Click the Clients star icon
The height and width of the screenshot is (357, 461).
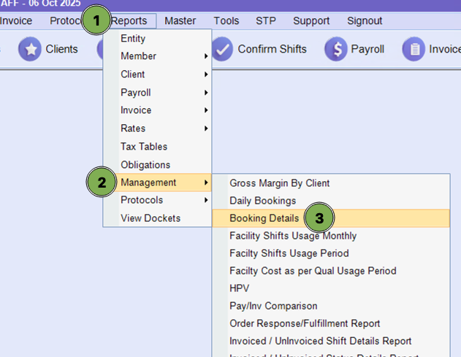pos(30,50)
